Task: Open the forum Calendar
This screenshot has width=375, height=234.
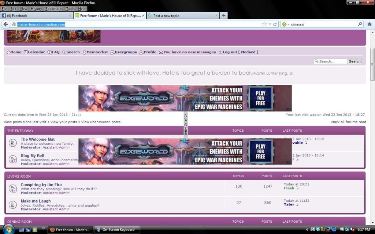Action: click(34, 52)
